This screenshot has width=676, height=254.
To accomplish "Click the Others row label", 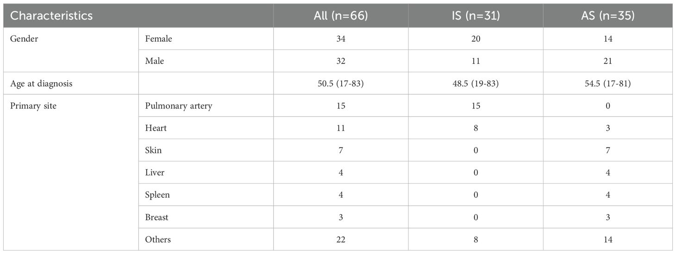I will coord(158,239).
